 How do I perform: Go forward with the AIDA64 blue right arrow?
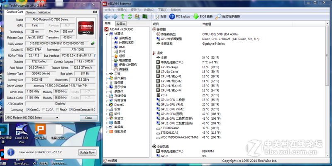pos(115,17)
